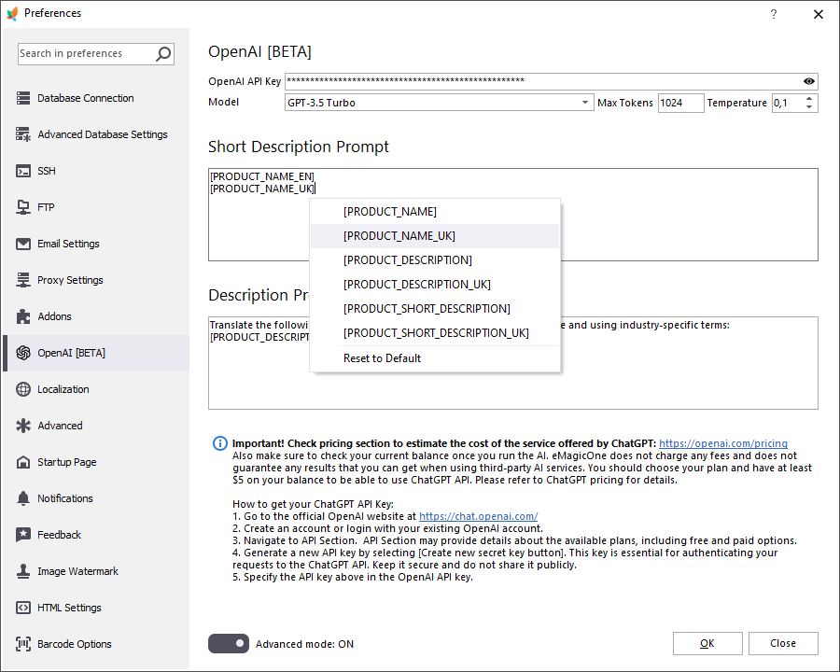Image resolution: width=840 pixels, height=672 pixels.
Task: Open Notifications preferences
Action: 96,498
